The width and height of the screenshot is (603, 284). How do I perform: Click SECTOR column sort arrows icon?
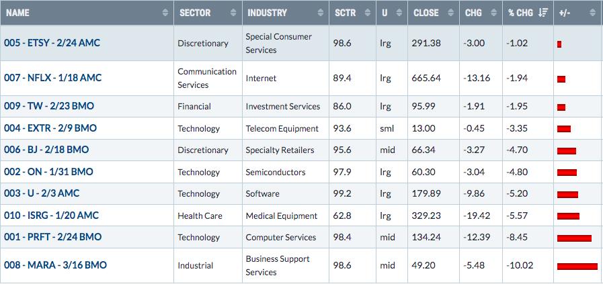(233, 13)
